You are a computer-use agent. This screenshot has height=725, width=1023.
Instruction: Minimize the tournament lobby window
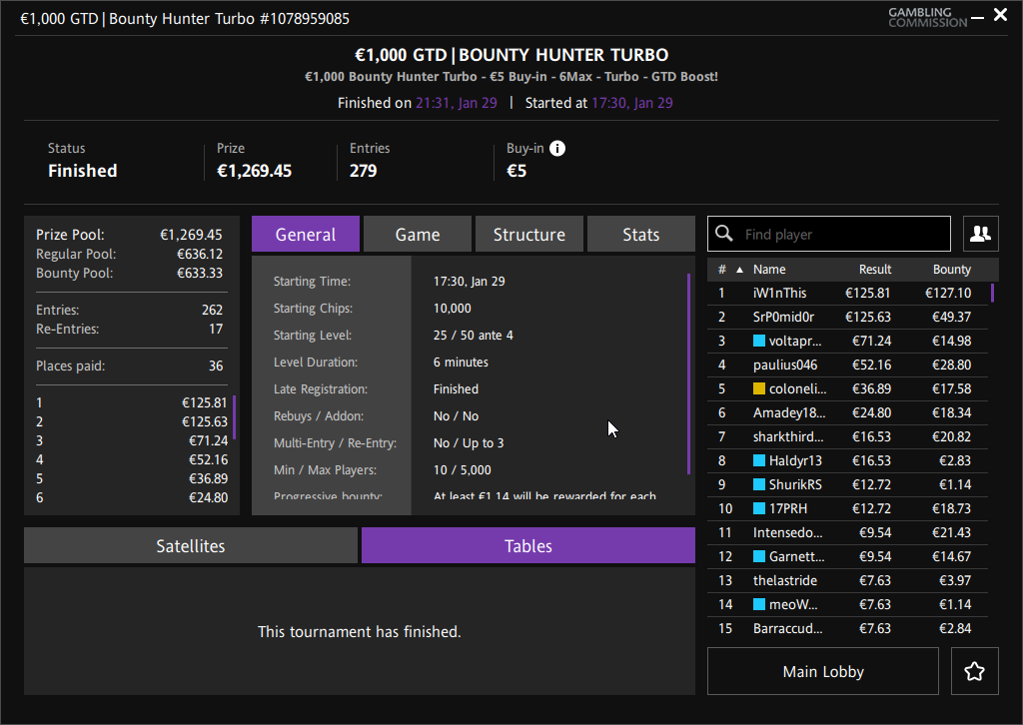point(977,18)
